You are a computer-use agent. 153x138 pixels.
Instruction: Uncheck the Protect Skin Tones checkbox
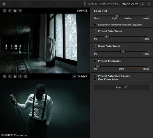95,31
